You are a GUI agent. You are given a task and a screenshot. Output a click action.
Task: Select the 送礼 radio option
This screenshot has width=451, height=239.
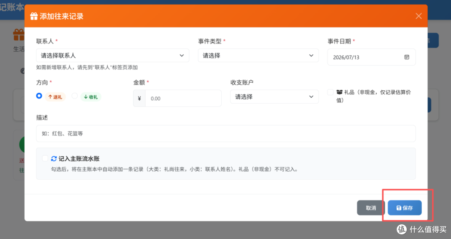click(39, 96)
